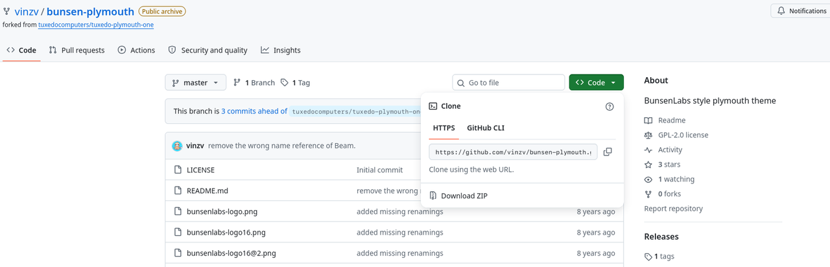This screenshot has width=830, height=267.
Task: Expand the master branch selector
Action: tap(196, 82)
